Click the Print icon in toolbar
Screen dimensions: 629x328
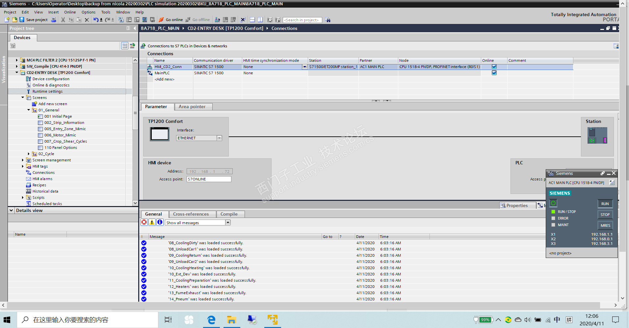coord(54,20)
